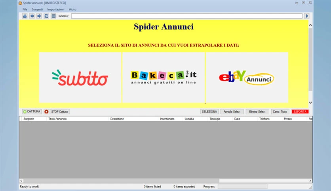
Task: Click the Home toolbar icon
Action: click(25, 16)
